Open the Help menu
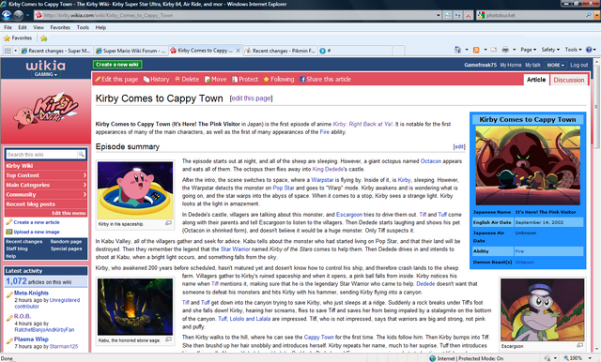The height and width of the screenshot is (362, 601). (x=100, y=27)
